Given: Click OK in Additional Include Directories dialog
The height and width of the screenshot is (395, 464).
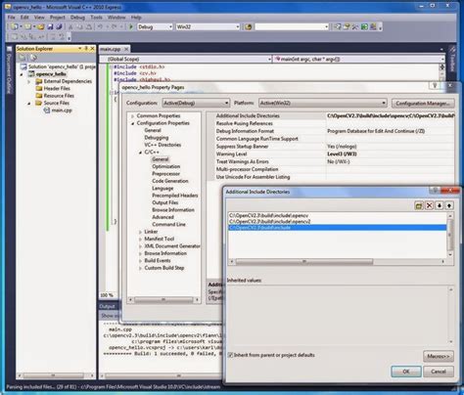Looking at the screenshot, I should click(x=406, y=372).
